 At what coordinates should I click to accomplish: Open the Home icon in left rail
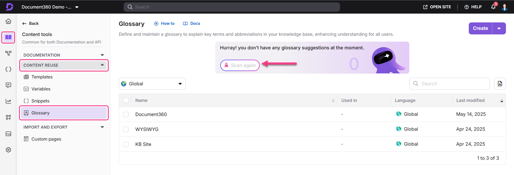pyautogui.click(x=8, y=21)
